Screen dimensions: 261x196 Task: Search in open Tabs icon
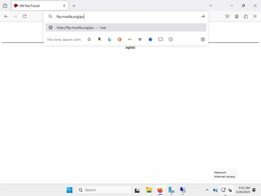coord(161,39)
